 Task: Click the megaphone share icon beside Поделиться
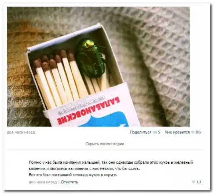[155, 132]
